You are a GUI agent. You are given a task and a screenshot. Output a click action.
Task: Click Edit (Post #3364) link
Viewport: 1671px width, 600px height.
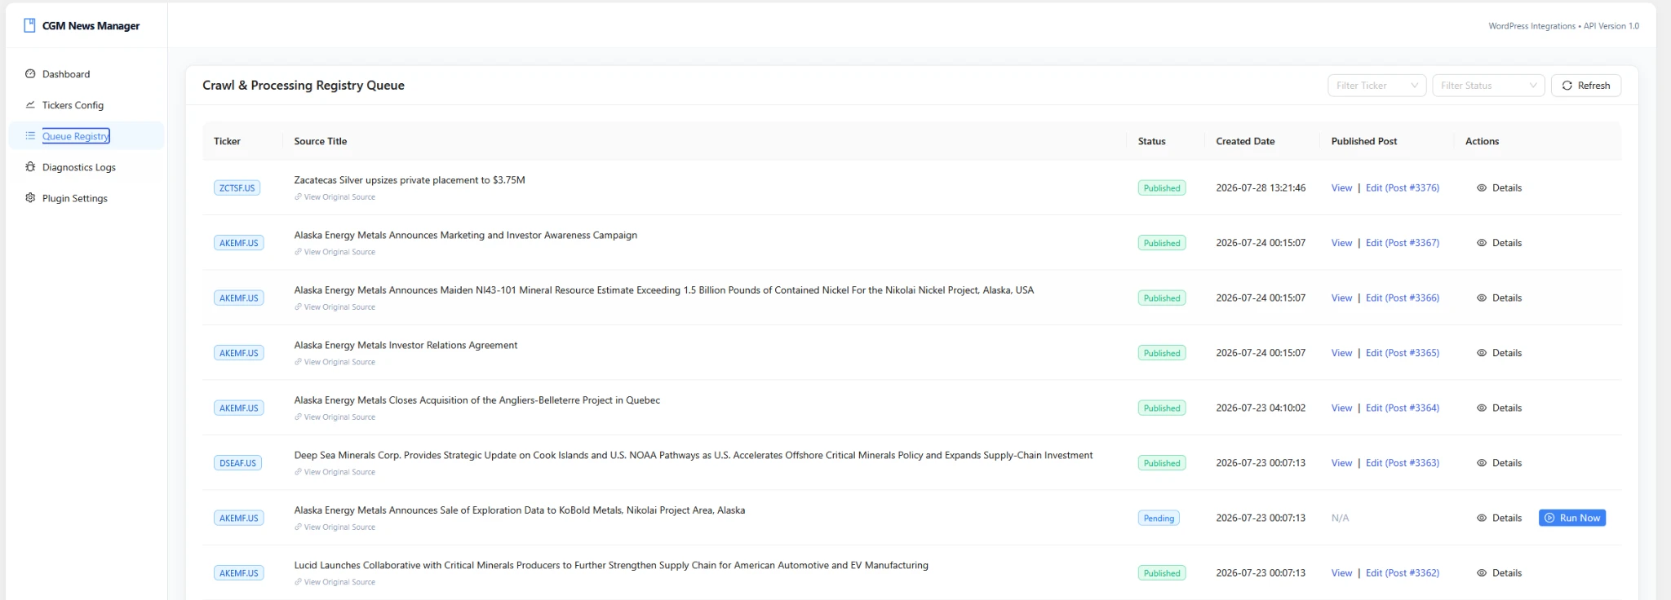1403,408
